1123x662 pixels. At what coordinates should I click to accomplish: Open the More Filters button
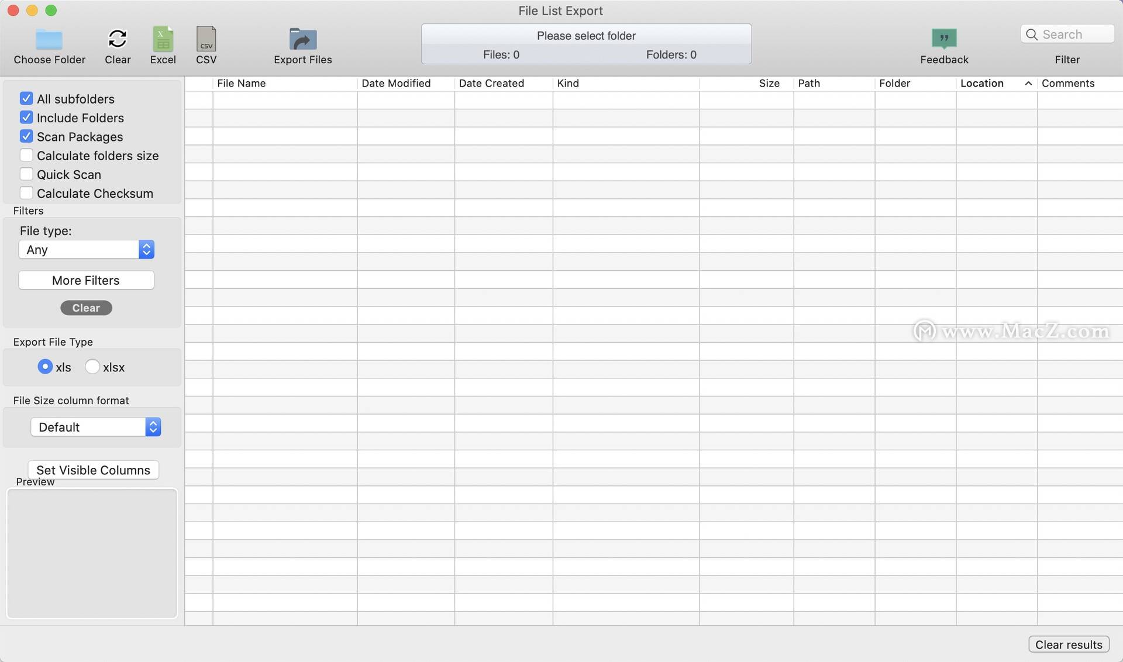click(86, 280)
